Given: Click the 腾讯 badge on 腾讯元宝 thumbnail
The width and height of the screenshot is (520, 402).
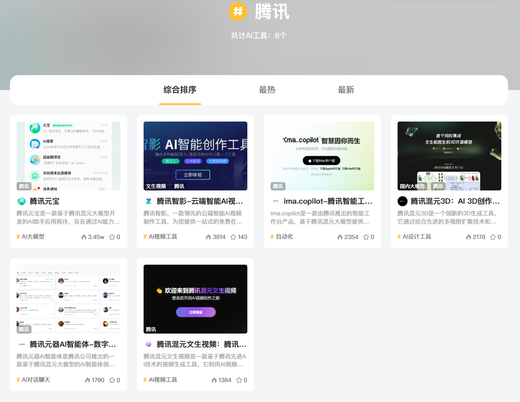Looking at the screenshot, I should coord(24,186).
